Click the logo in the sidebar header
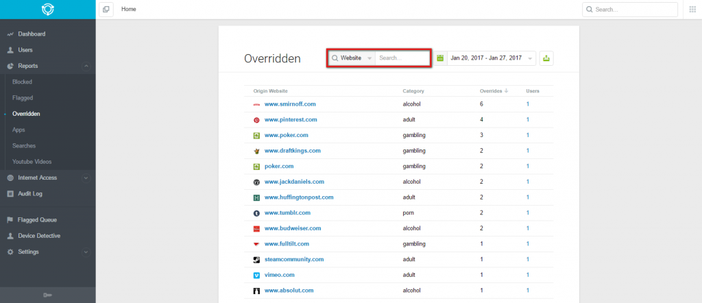 coord(47,10)
